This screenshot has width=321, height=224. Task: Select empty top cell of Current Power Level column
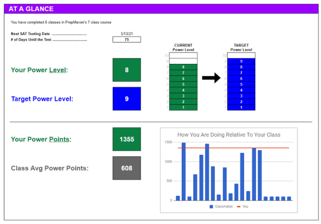pos(183,56)
